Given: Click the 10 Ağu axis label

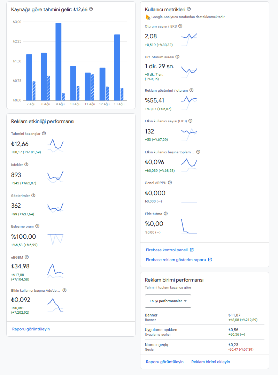Looking at the screenshot, I should coord(75,104).
